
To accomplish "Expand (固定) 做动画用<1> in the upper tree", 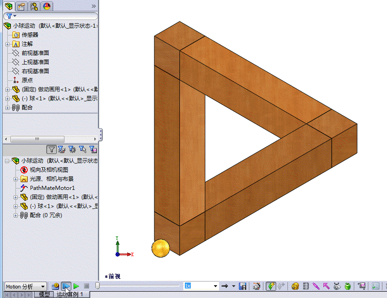I will pyautogui.click(x=7, y=89).
